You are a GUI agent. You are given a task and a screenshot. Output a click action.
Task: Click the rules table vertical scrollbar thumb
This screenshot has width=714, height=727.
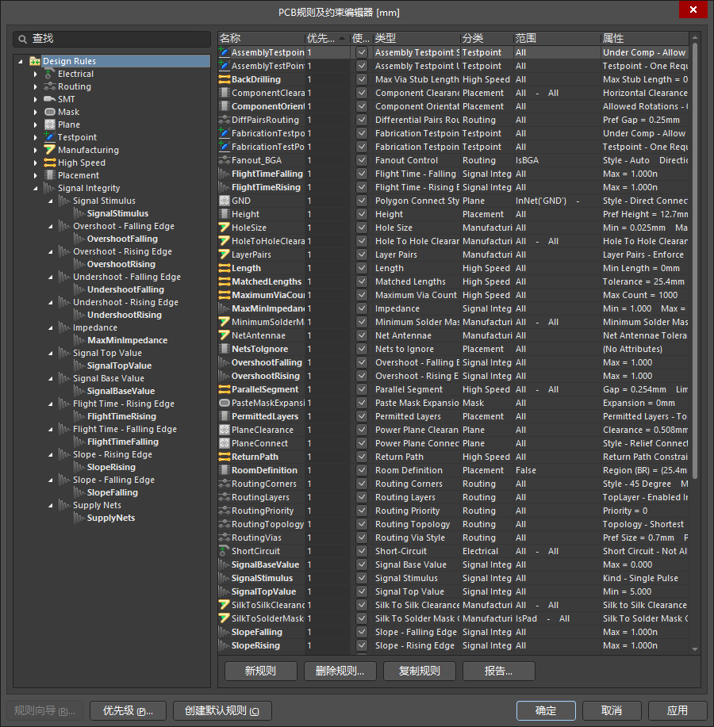[694, 261]
